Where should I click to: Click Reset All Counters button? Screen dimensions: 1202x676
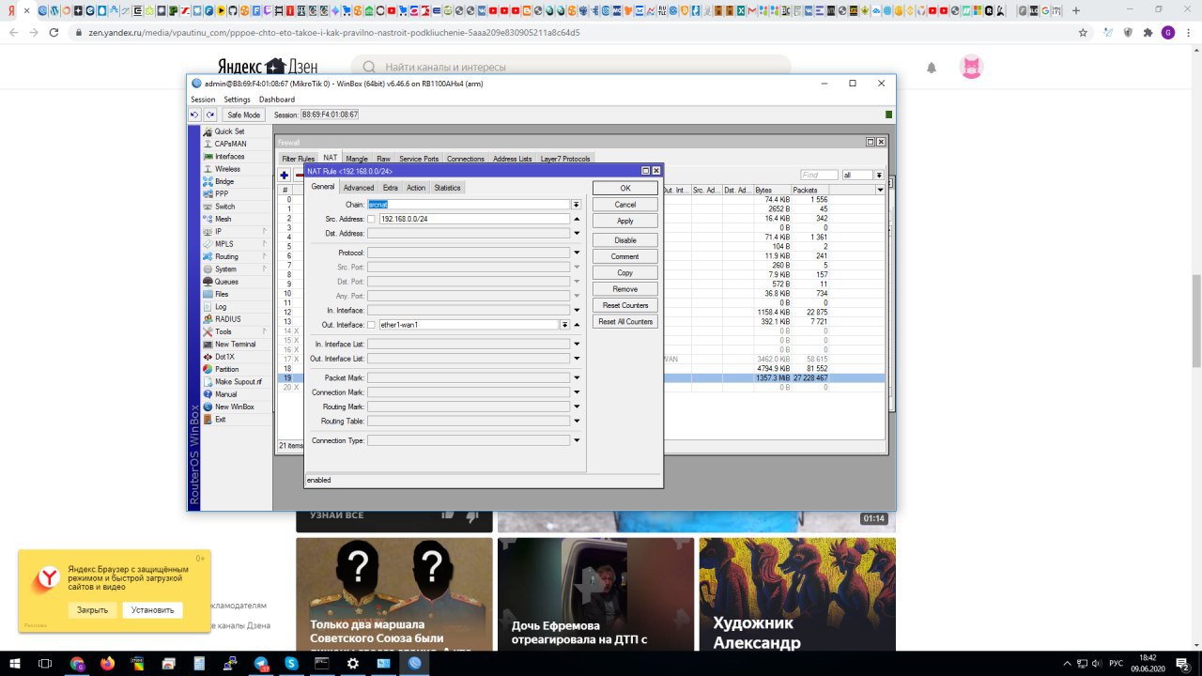tap(625, 322)
